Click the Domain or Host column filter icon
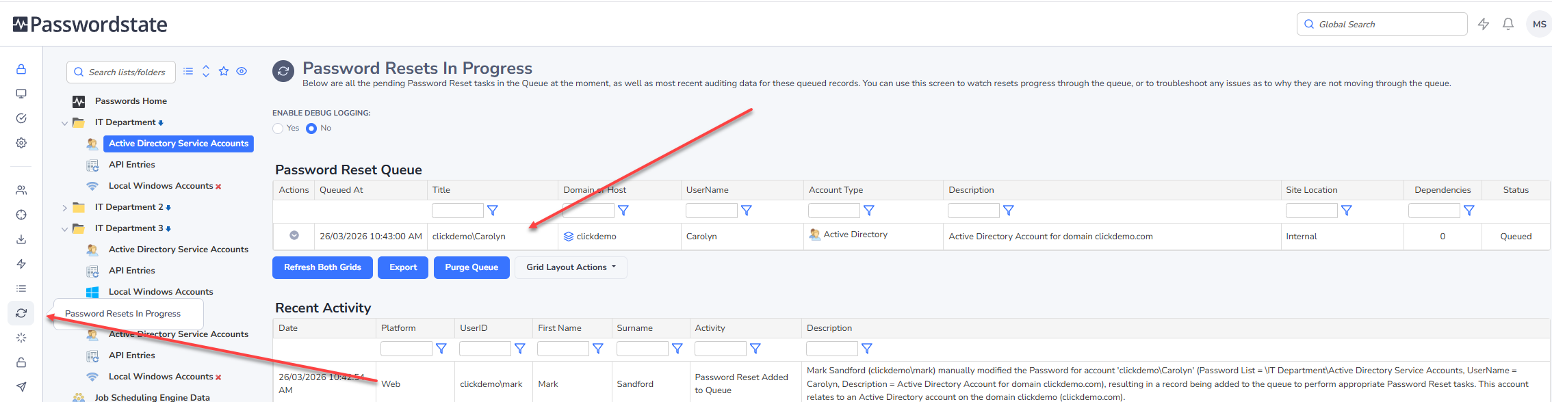The image size is (1552, 402). pos(623,211)
